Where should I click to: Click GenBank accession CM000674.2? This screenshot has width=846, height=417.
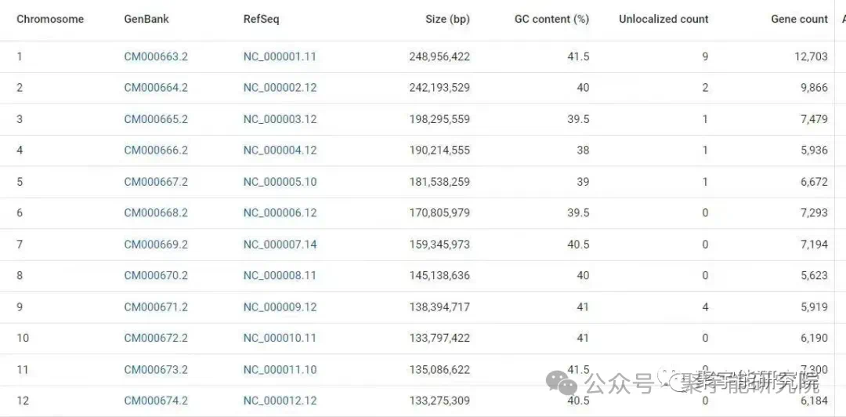point(156,401)
